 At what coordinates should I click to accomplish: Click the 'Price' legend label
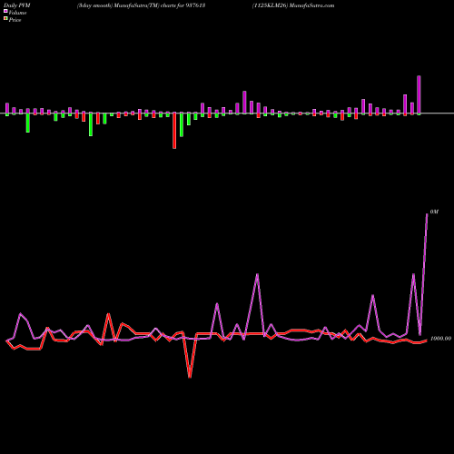coord(15,20)
